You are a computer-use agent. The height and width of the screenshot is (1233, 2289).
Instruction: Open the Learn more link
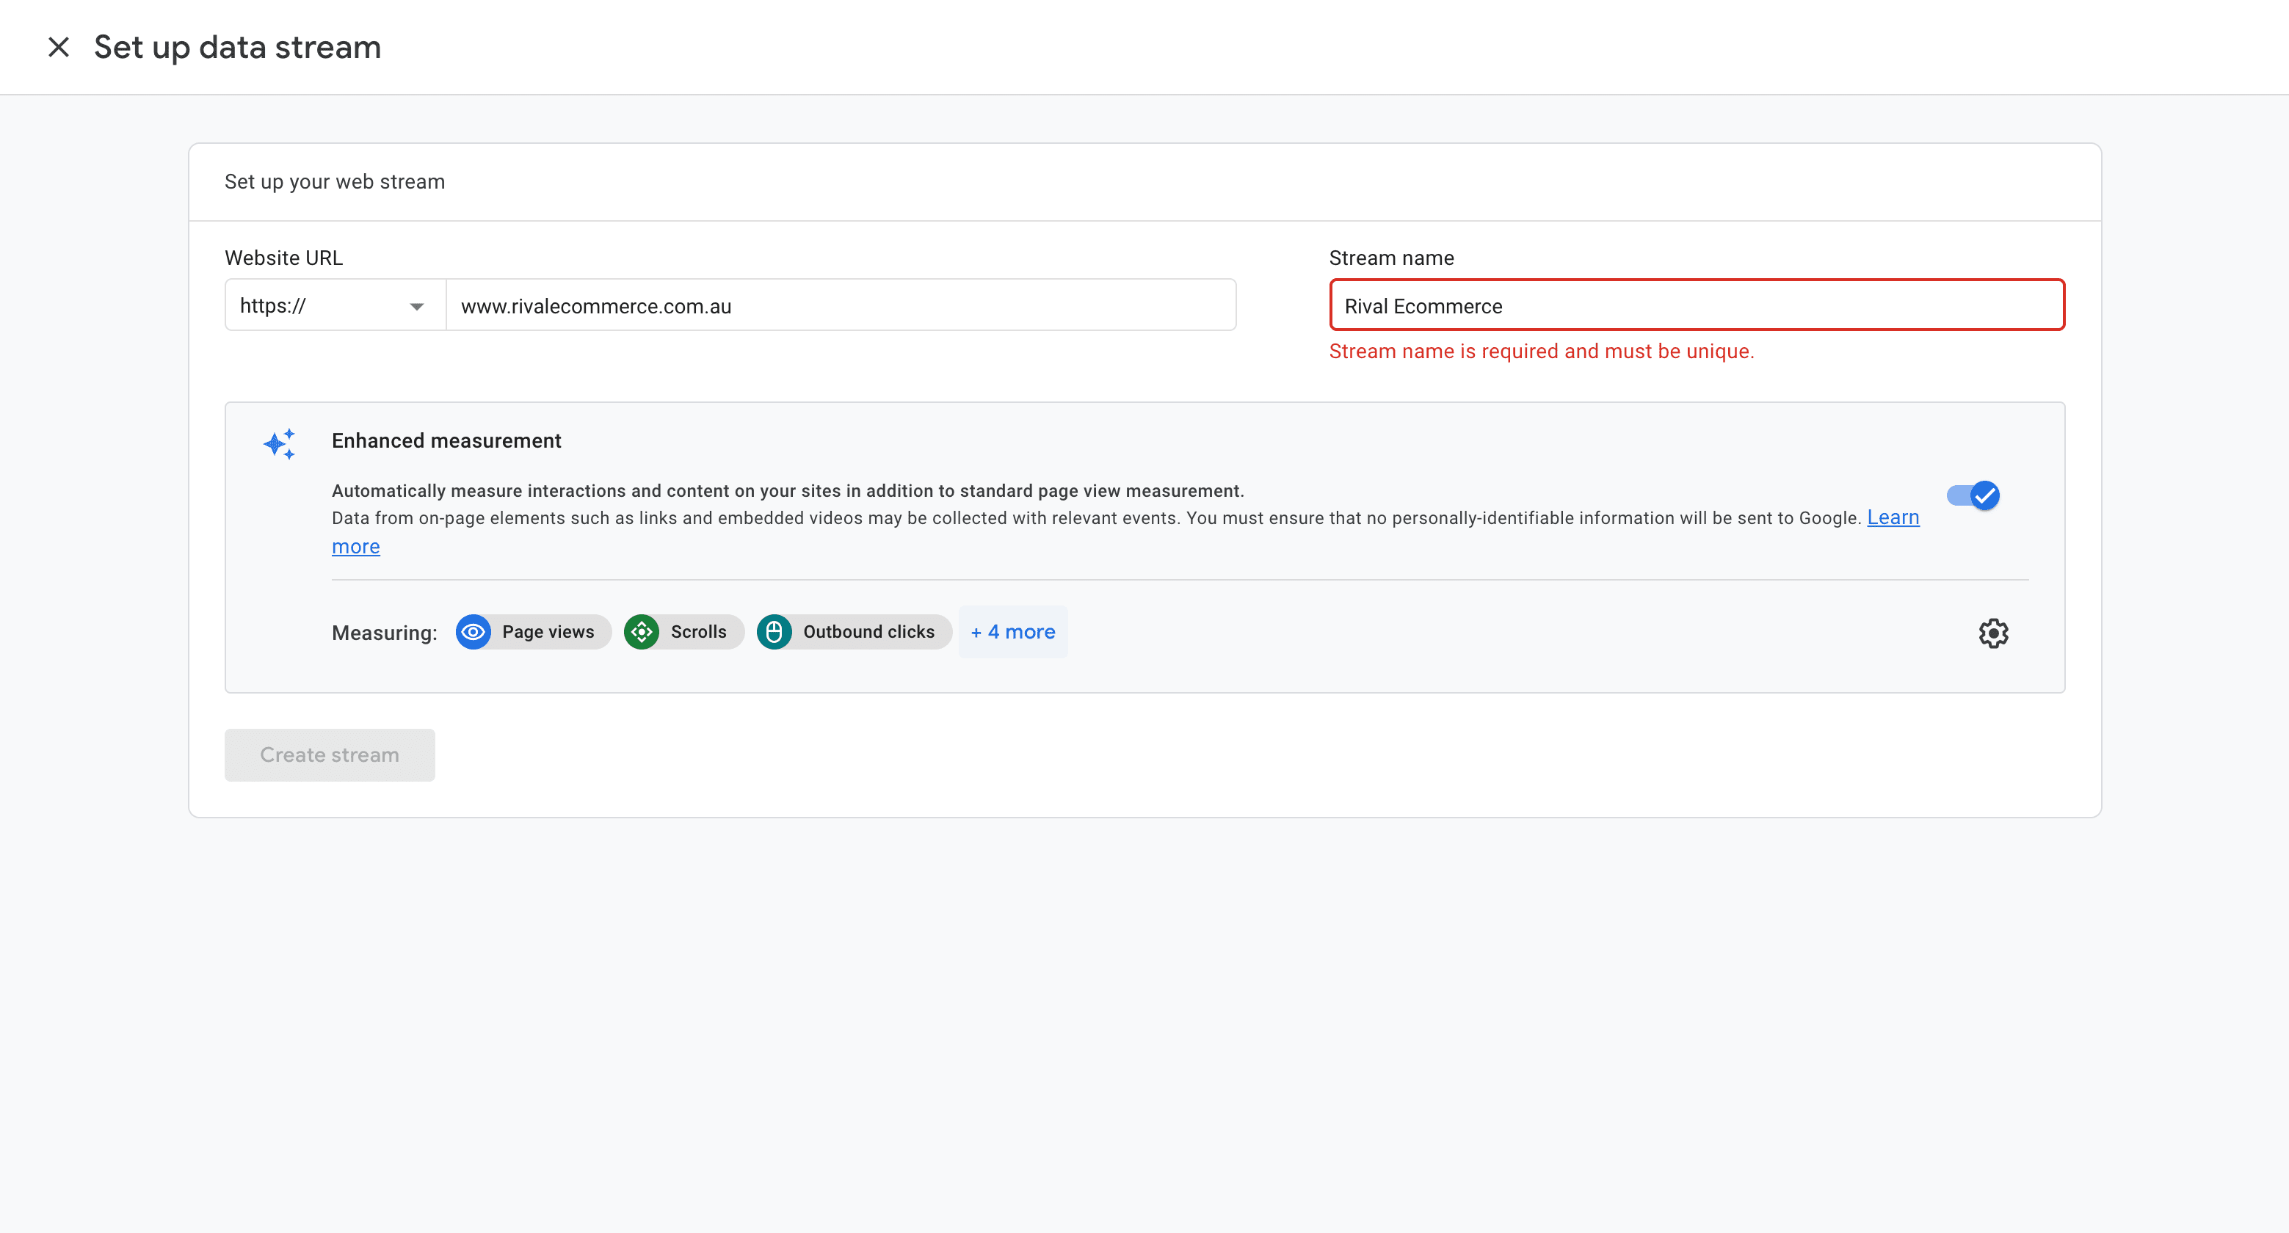click(x=1893, y=517)
